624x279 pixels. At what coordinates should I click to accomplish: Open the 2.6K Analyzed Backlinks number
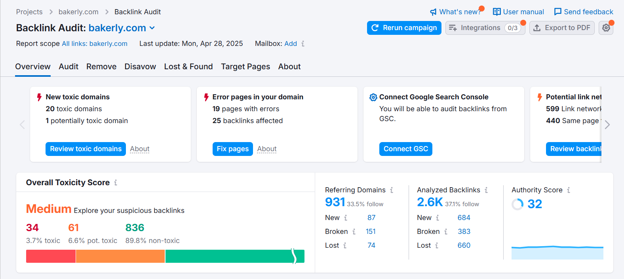click(x=430, y=202)
